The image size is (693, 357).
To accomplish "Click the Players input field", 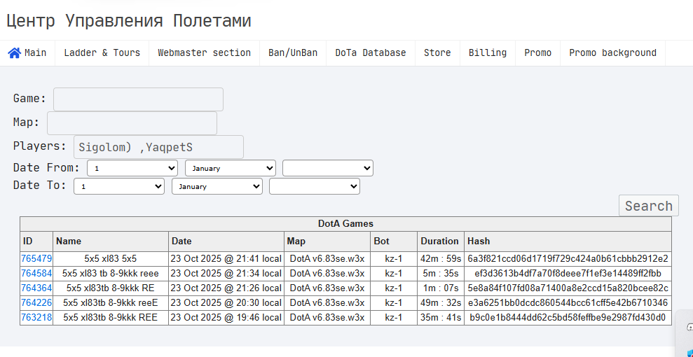I will coord(158,147).
